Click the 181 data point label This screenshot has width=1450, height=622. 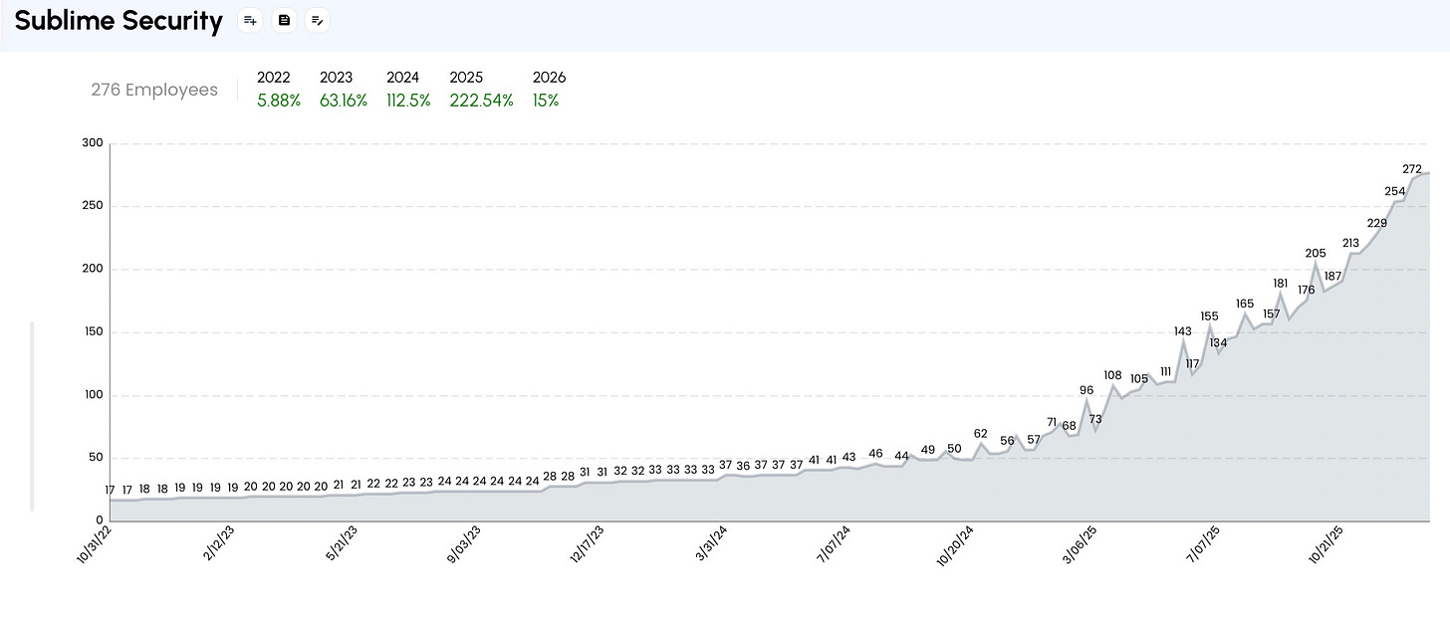pyautogui.click(x=1281, y=284)
